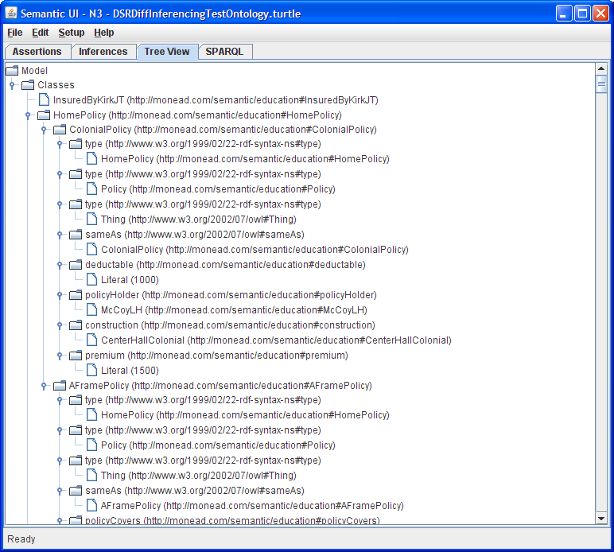This screenshot has width=614, height=552.
Task: Click the scrollbar up arrow
Action: [601, 68]
